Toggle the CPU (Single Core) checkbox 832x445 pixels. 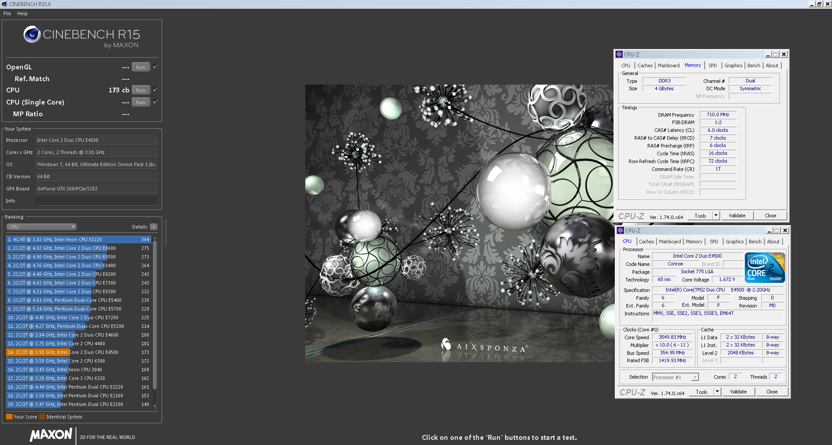coord(155,101)
